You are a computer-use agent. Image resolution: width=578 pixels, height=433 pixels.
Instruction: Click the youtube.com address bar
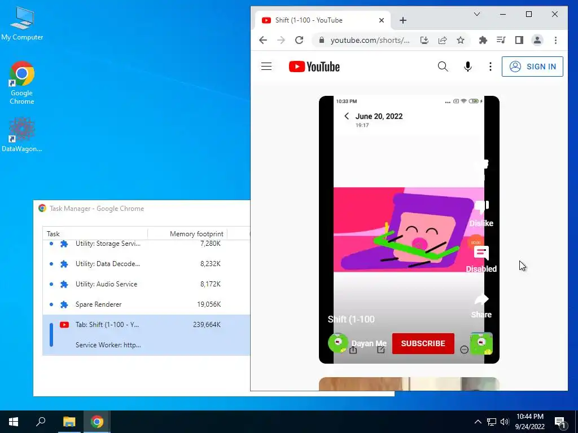(370, 40)
